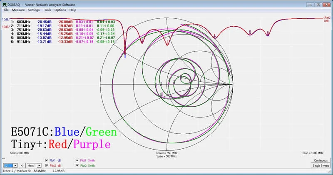The width and height of the screenshot is (333, 175).
Task: Click the Span = 500 MHz label
Action: [x=166, y=156]
